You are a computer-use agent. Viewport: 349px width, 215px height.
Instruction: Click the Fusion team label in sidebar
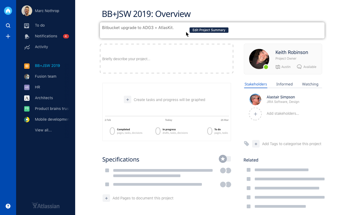click(x=46, y=76)
